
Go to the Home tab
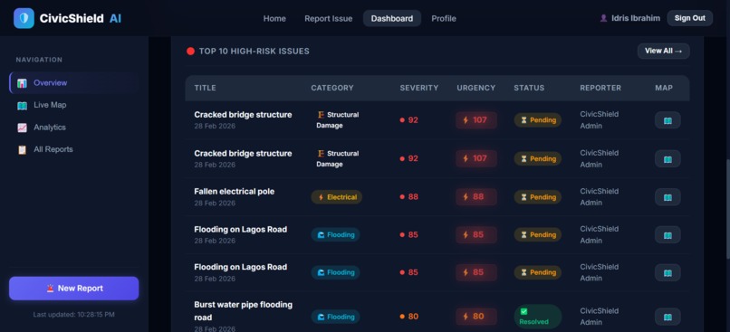[x=274, y=19]
